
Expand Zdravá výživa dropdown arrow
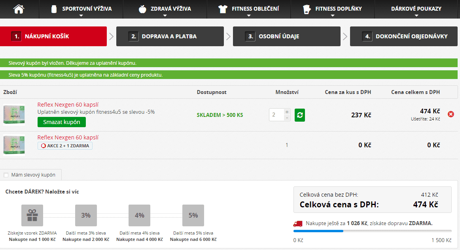click(165, 15)
